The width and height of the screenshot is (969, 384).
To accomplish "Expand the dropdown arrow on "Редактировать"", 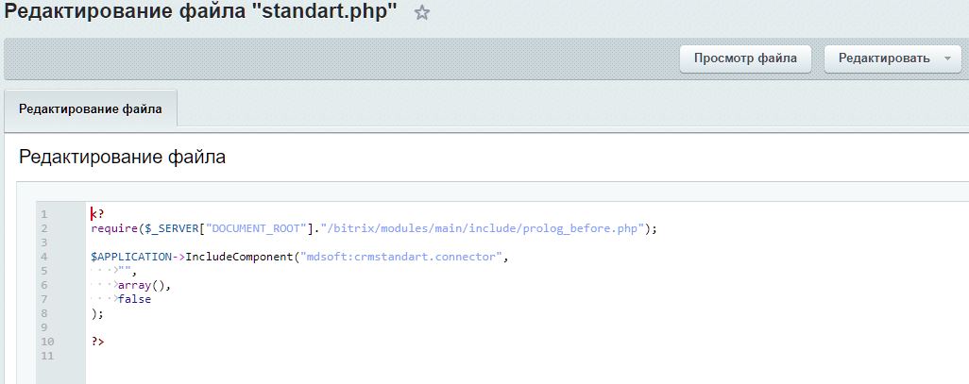I will pyautogui.click(x=947, y=58).
